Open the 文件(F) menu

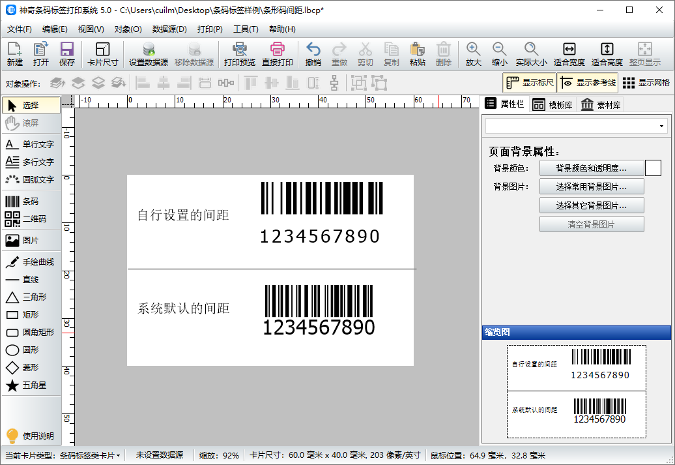click(20, 29)
